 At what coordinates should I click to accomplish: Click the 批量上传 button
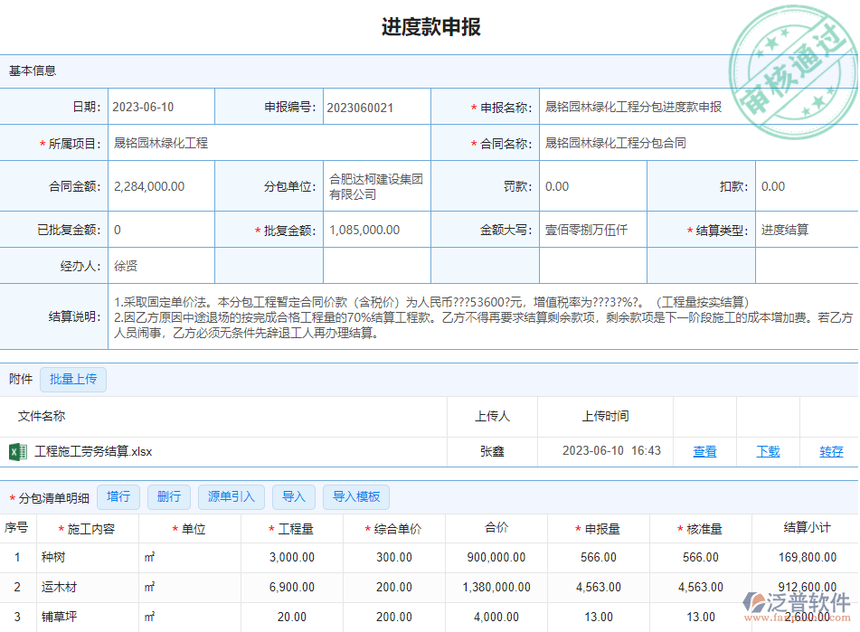coord(73,379)
